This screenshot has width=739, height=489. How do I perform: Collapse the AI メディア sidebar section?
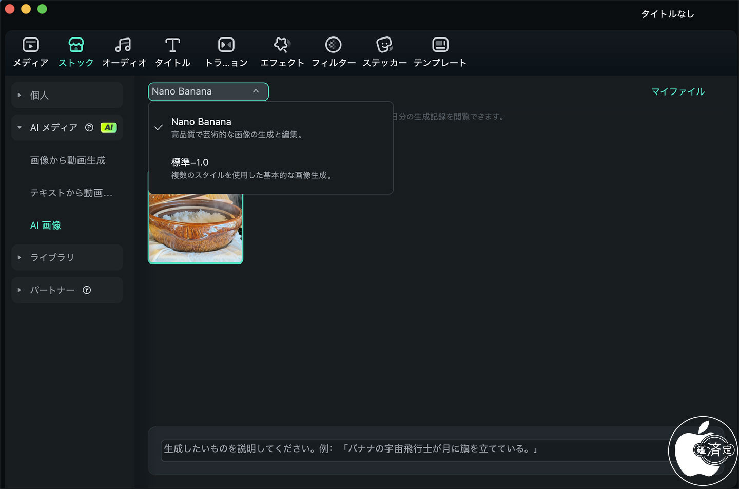pos(20,127)
